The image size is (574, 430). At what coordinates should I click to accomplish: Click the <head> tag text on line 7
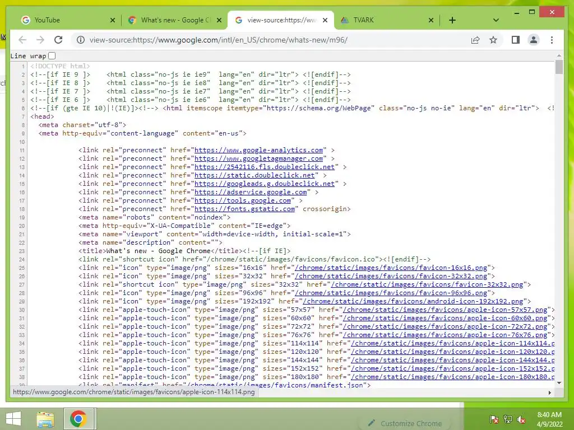coord(42,116)
